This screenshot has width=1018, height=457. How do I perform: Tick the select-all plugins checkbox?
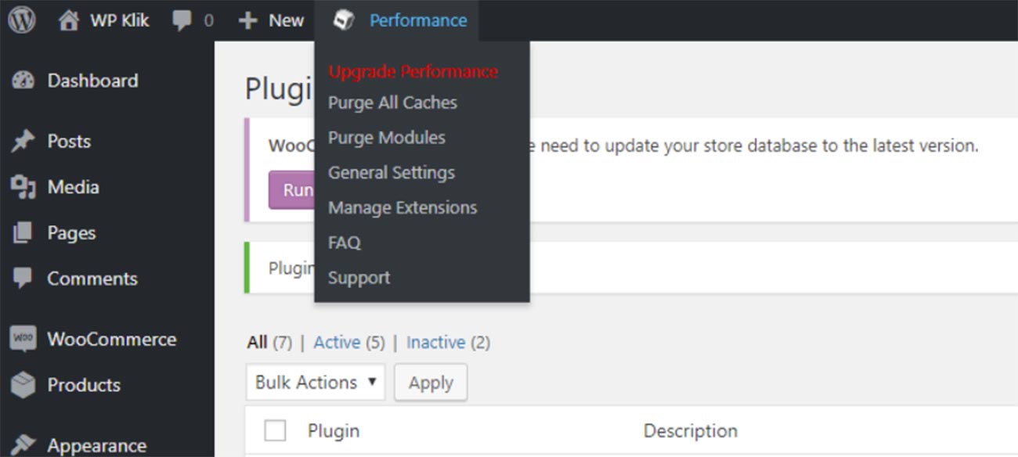pos(275,430)
